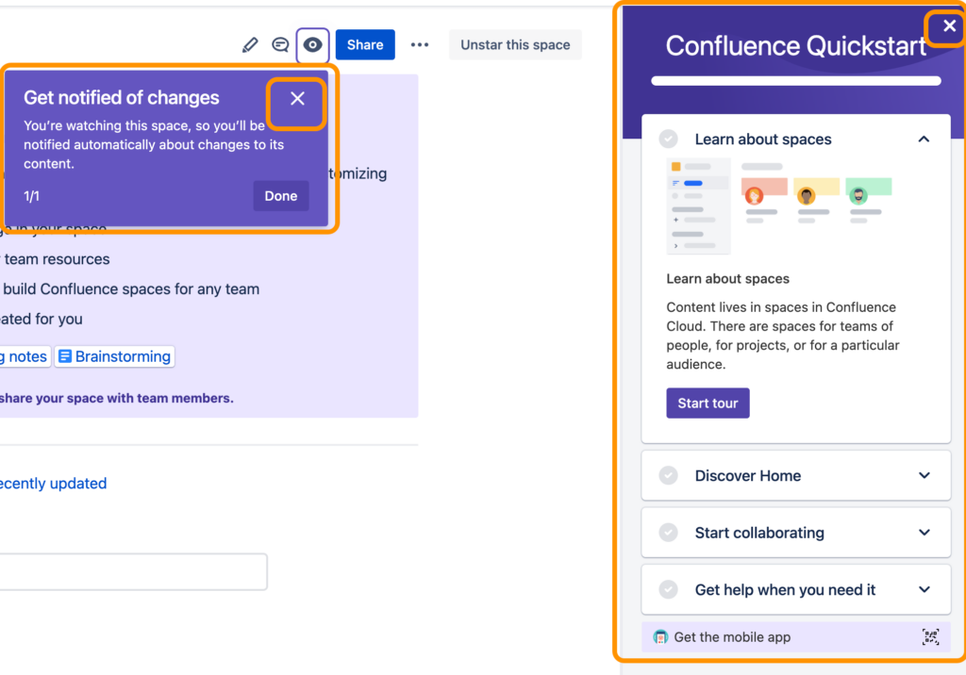Click the pencil edit icon

click(x=249, y=45)
